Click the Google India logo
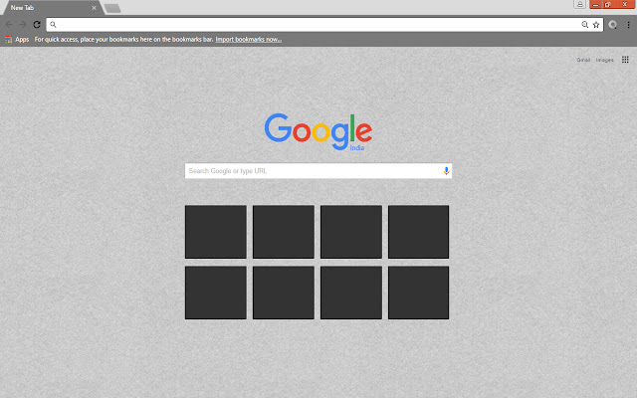 [x=318, y=132]
